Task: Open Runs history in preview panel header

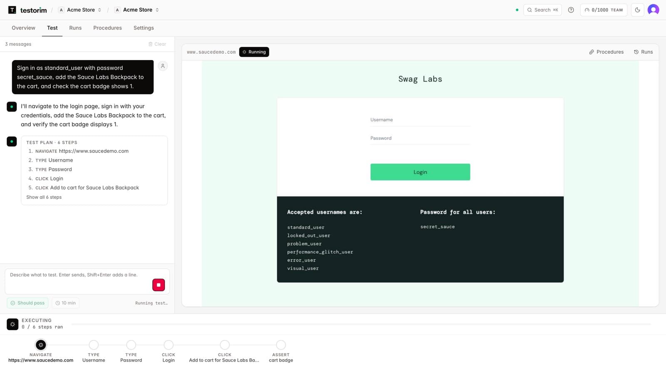Action: click(643, 52)
